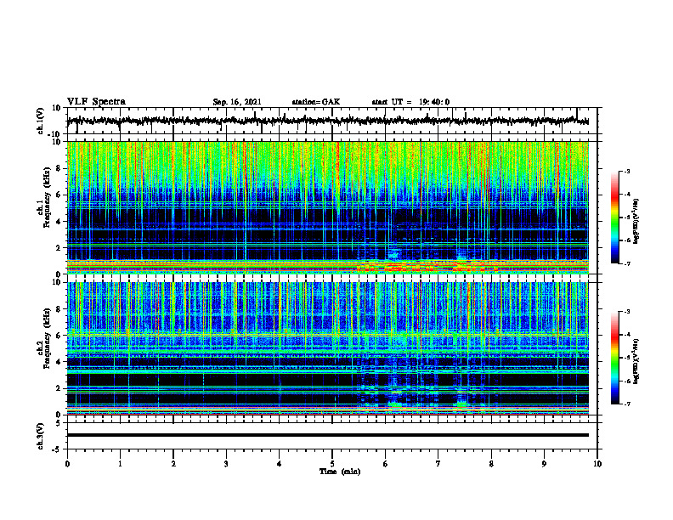The height and width of the screenshot is (520, 673).
Task: Click the '0' tick on the Time axis
Action: 67,464
